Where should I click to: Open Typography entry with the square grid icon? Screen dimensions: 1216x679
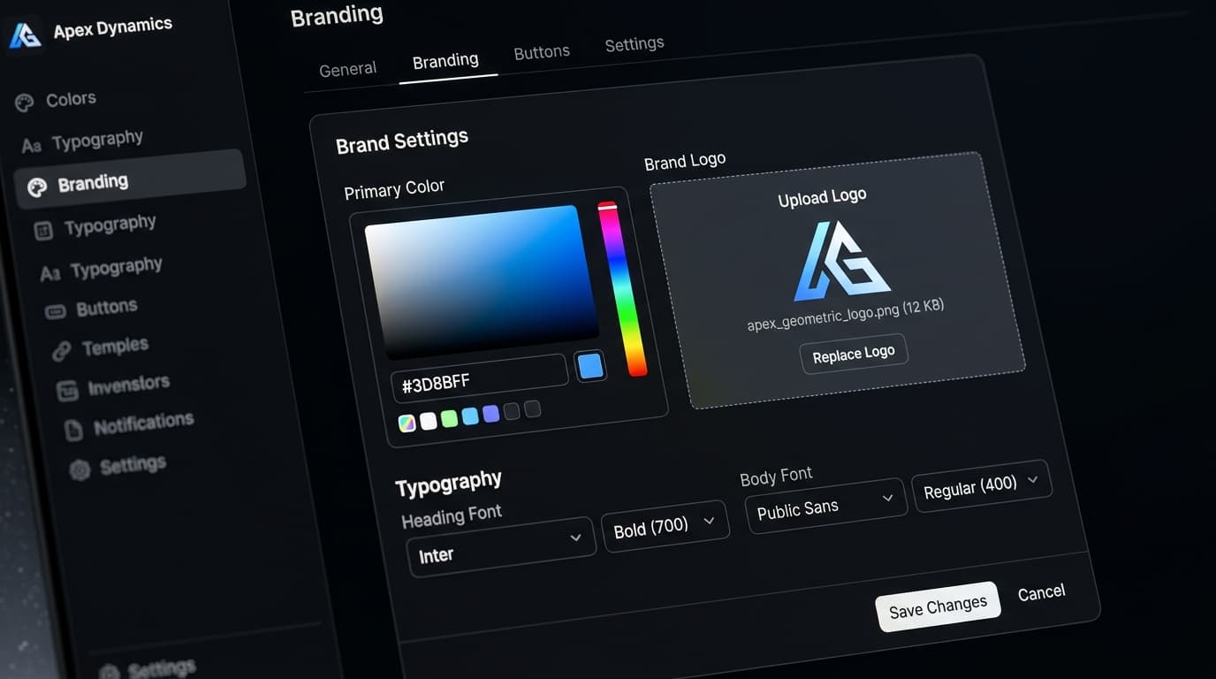pyautogui.click(x=95, y=227)
